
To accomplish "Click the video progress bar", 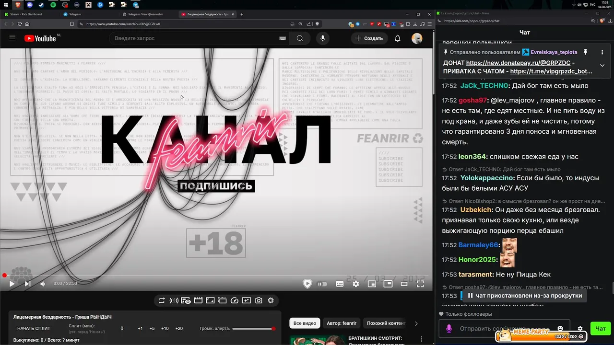I will pyautogui.click(x=216, y=275).
